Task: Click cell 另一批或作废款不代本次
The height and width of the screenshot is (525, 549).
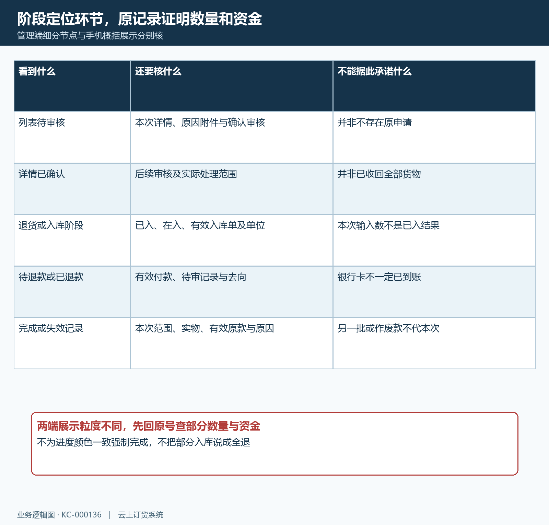Action: (434, 343)
